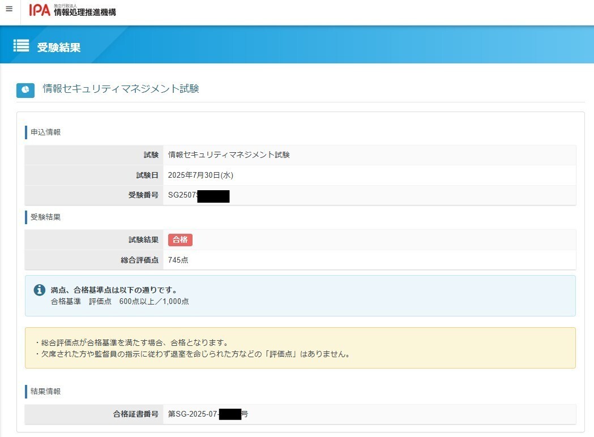Select the 600点以上／1,000点 criteria text
594x437 pixels.
point(154,302)
